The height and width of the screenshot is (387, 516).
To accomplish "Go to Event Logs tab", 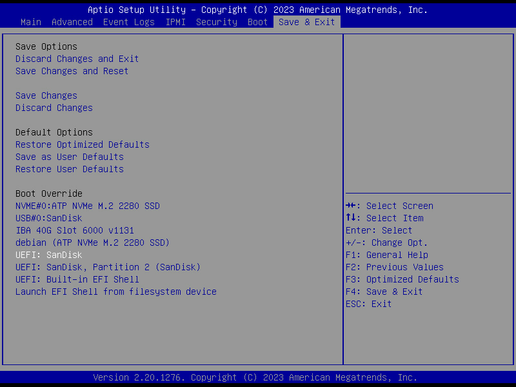I will click(x=128, y=22).
